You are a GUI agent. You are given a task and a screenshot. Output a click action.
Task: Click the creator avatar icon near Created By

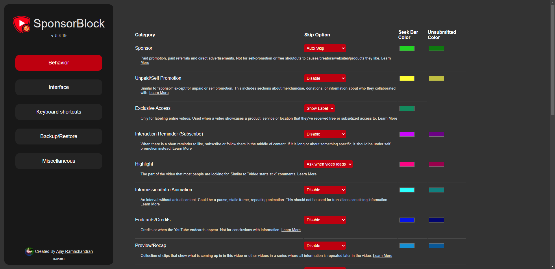click(x=29, y=251)
